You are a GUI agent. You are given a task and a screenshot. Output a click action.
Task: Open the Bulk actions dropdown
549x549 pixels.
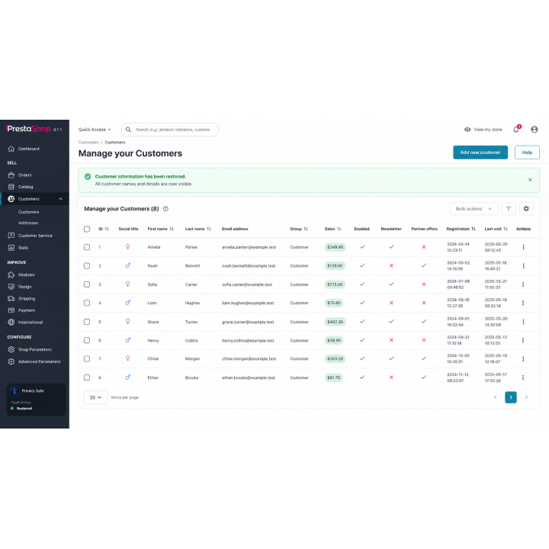tap(474, 209)
